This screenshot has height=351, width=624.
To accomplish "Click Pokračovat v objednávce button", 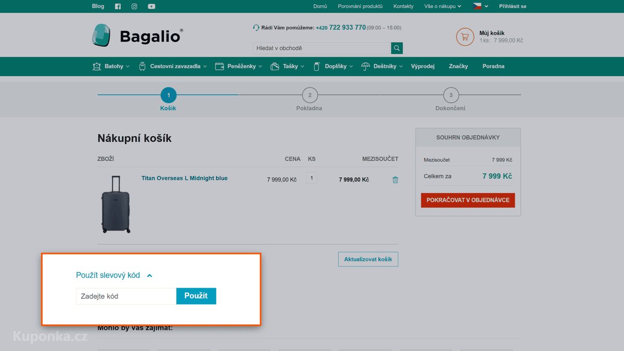I will point(468,200).
